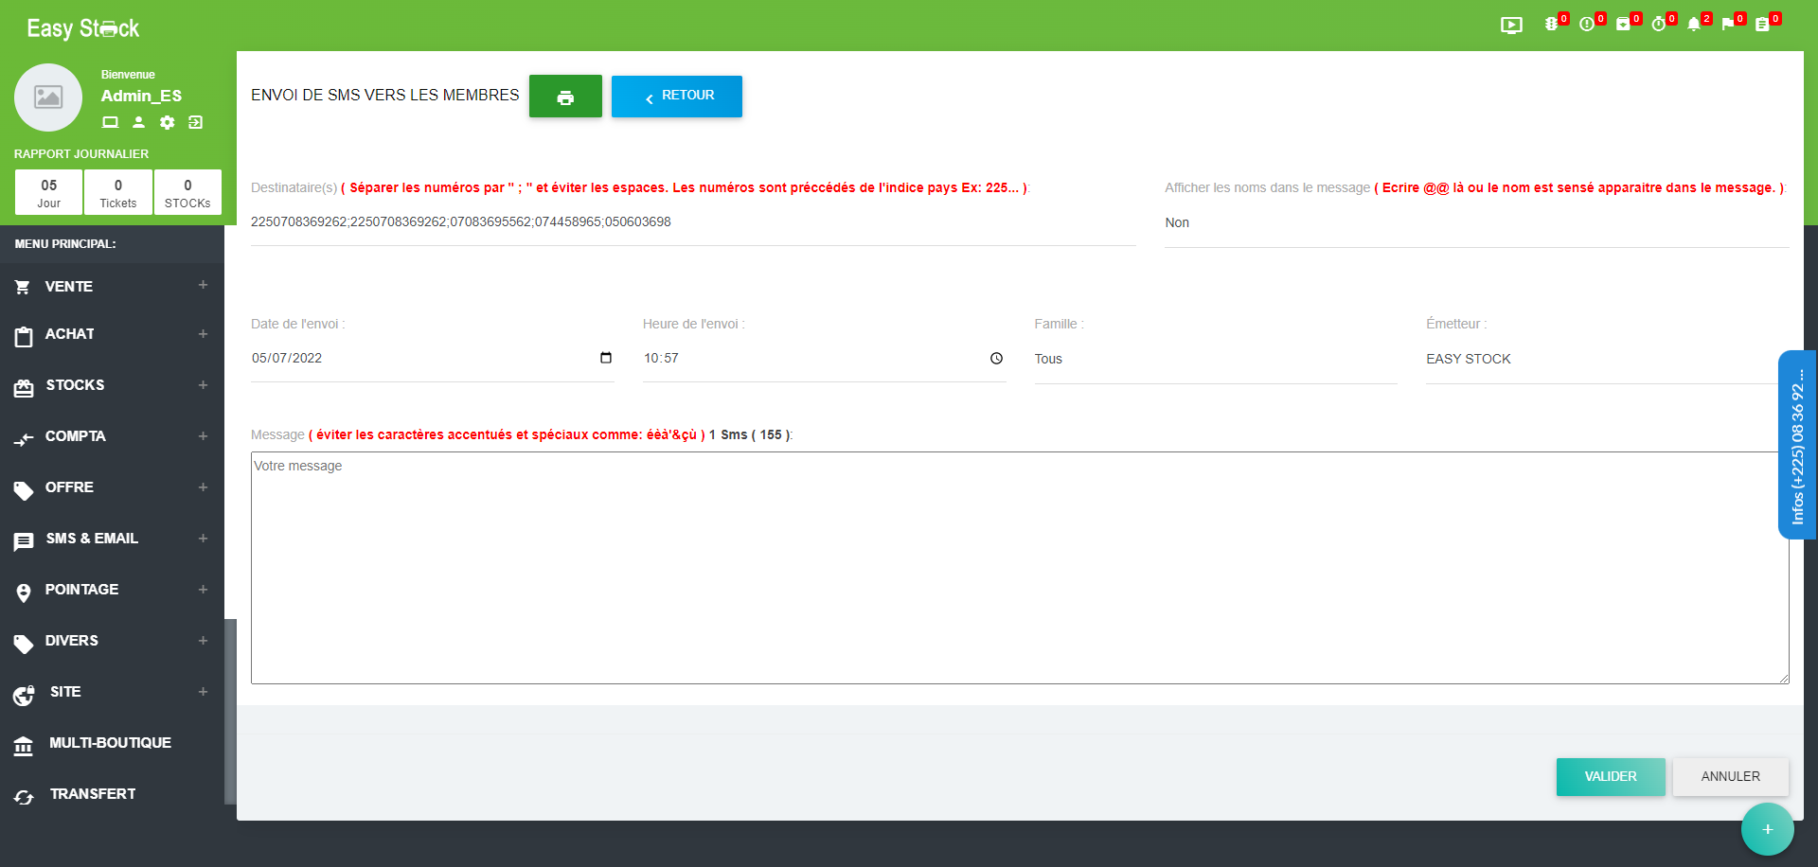Open the calendar picker for Date de l'envoi
1818x867 pixels.
(x=606, y=358)
